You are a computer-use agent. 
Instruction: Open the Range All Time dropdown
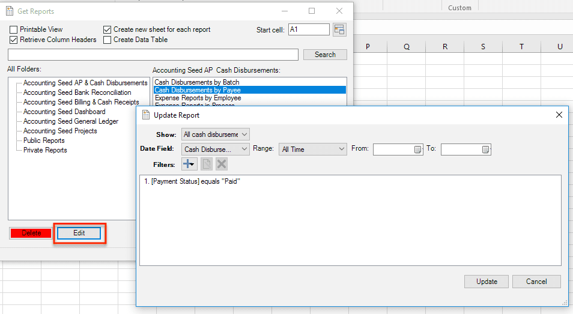point(312,149)
